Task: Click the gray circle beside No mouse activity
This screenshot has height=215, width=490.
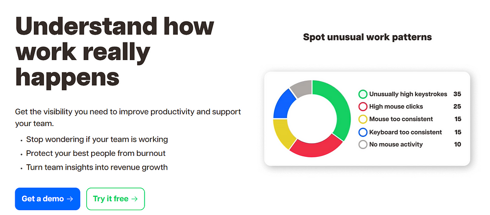Action: point(363,145)
